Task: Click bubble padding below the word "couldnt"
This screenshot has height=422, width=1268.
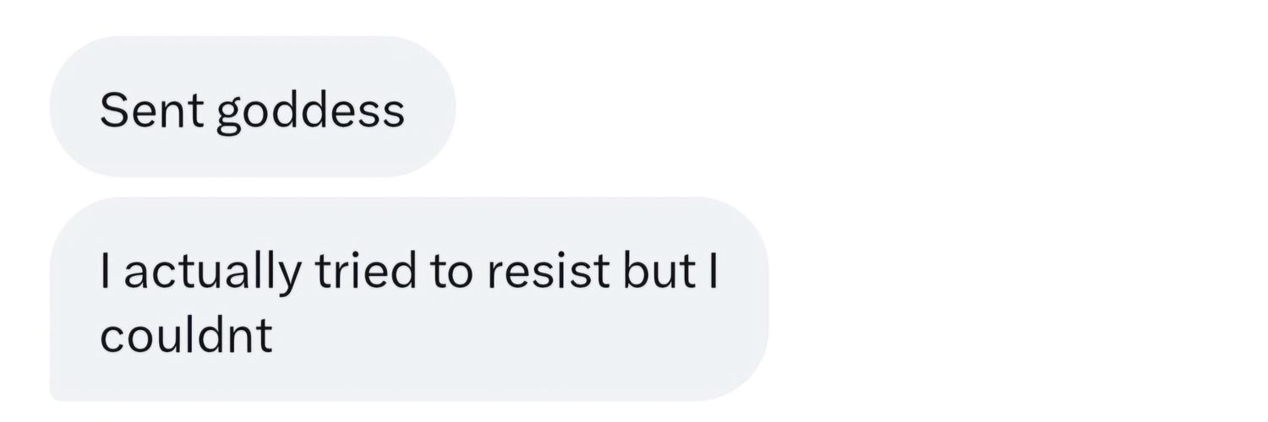Action: pos(186,378)
